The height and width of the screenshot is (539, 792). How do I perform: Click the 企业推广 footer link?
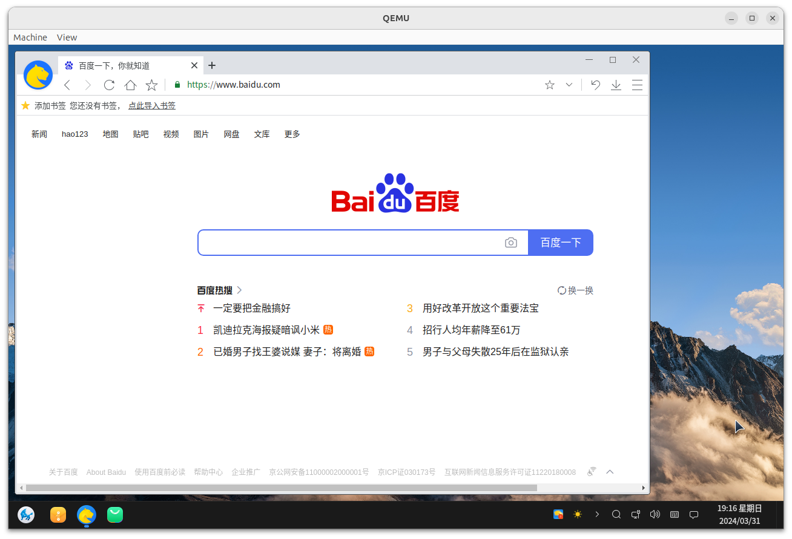[x=246, y=472]
